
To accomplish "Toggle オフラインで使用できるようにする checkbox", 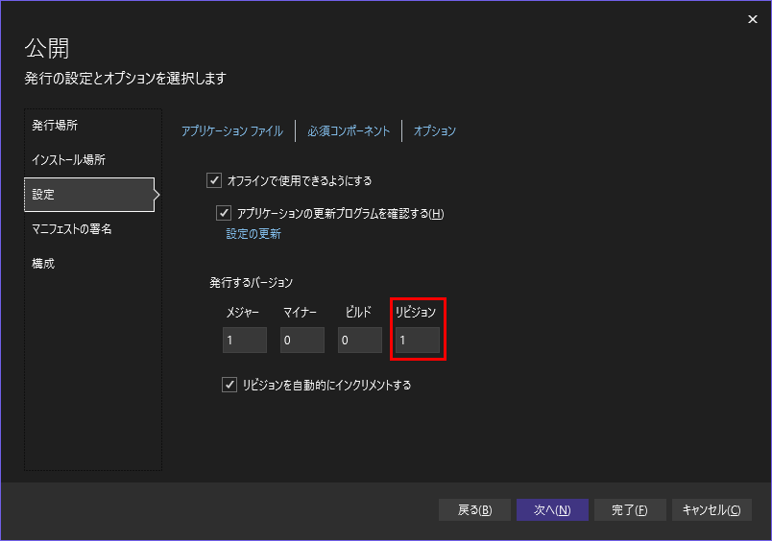I will click(214, 180).
